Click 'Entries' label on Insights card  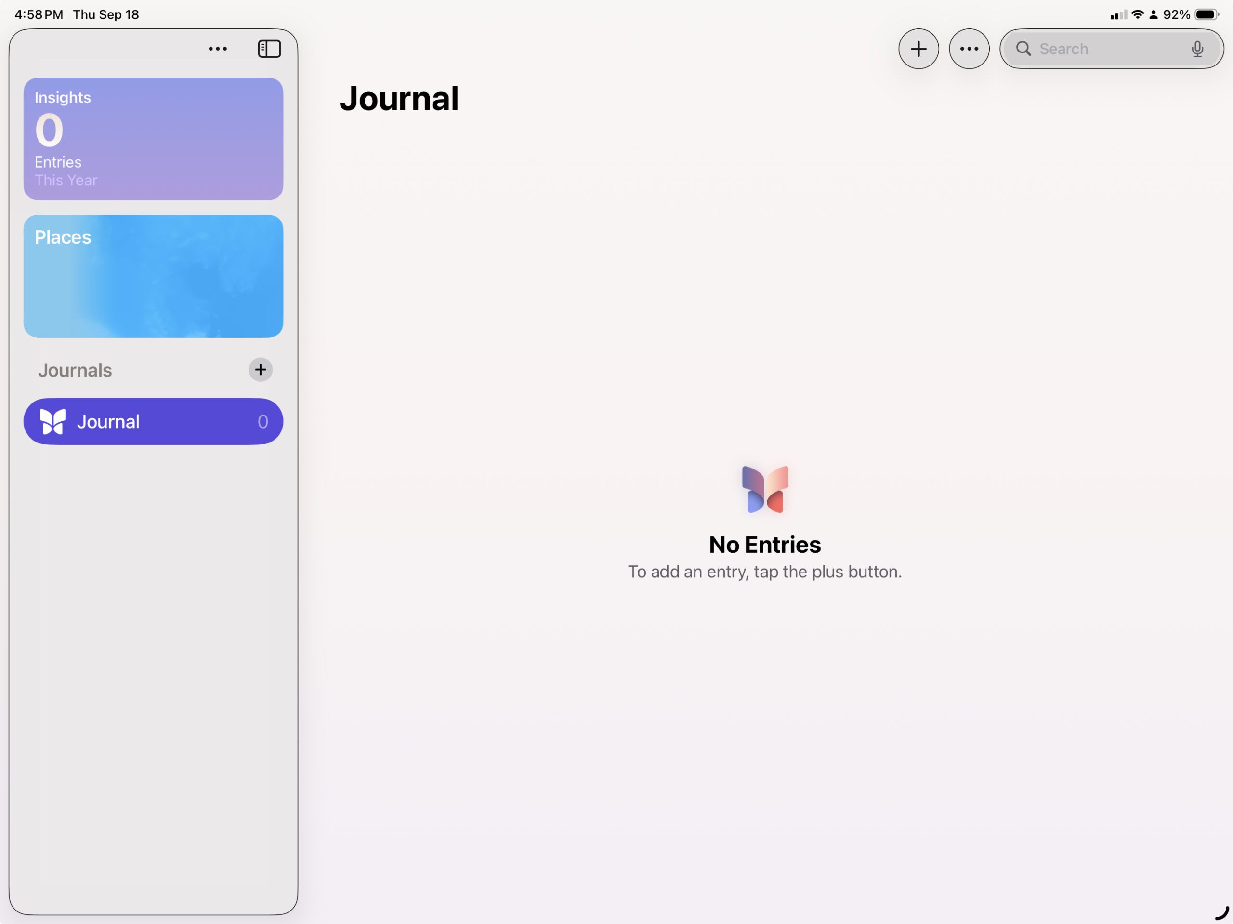pyautogui.click(x=58, y=162)
